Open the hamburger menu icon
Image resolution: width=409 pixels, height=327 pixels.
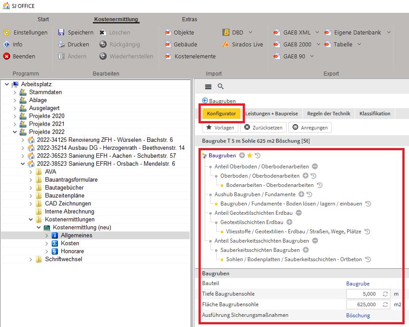(208, 87)
